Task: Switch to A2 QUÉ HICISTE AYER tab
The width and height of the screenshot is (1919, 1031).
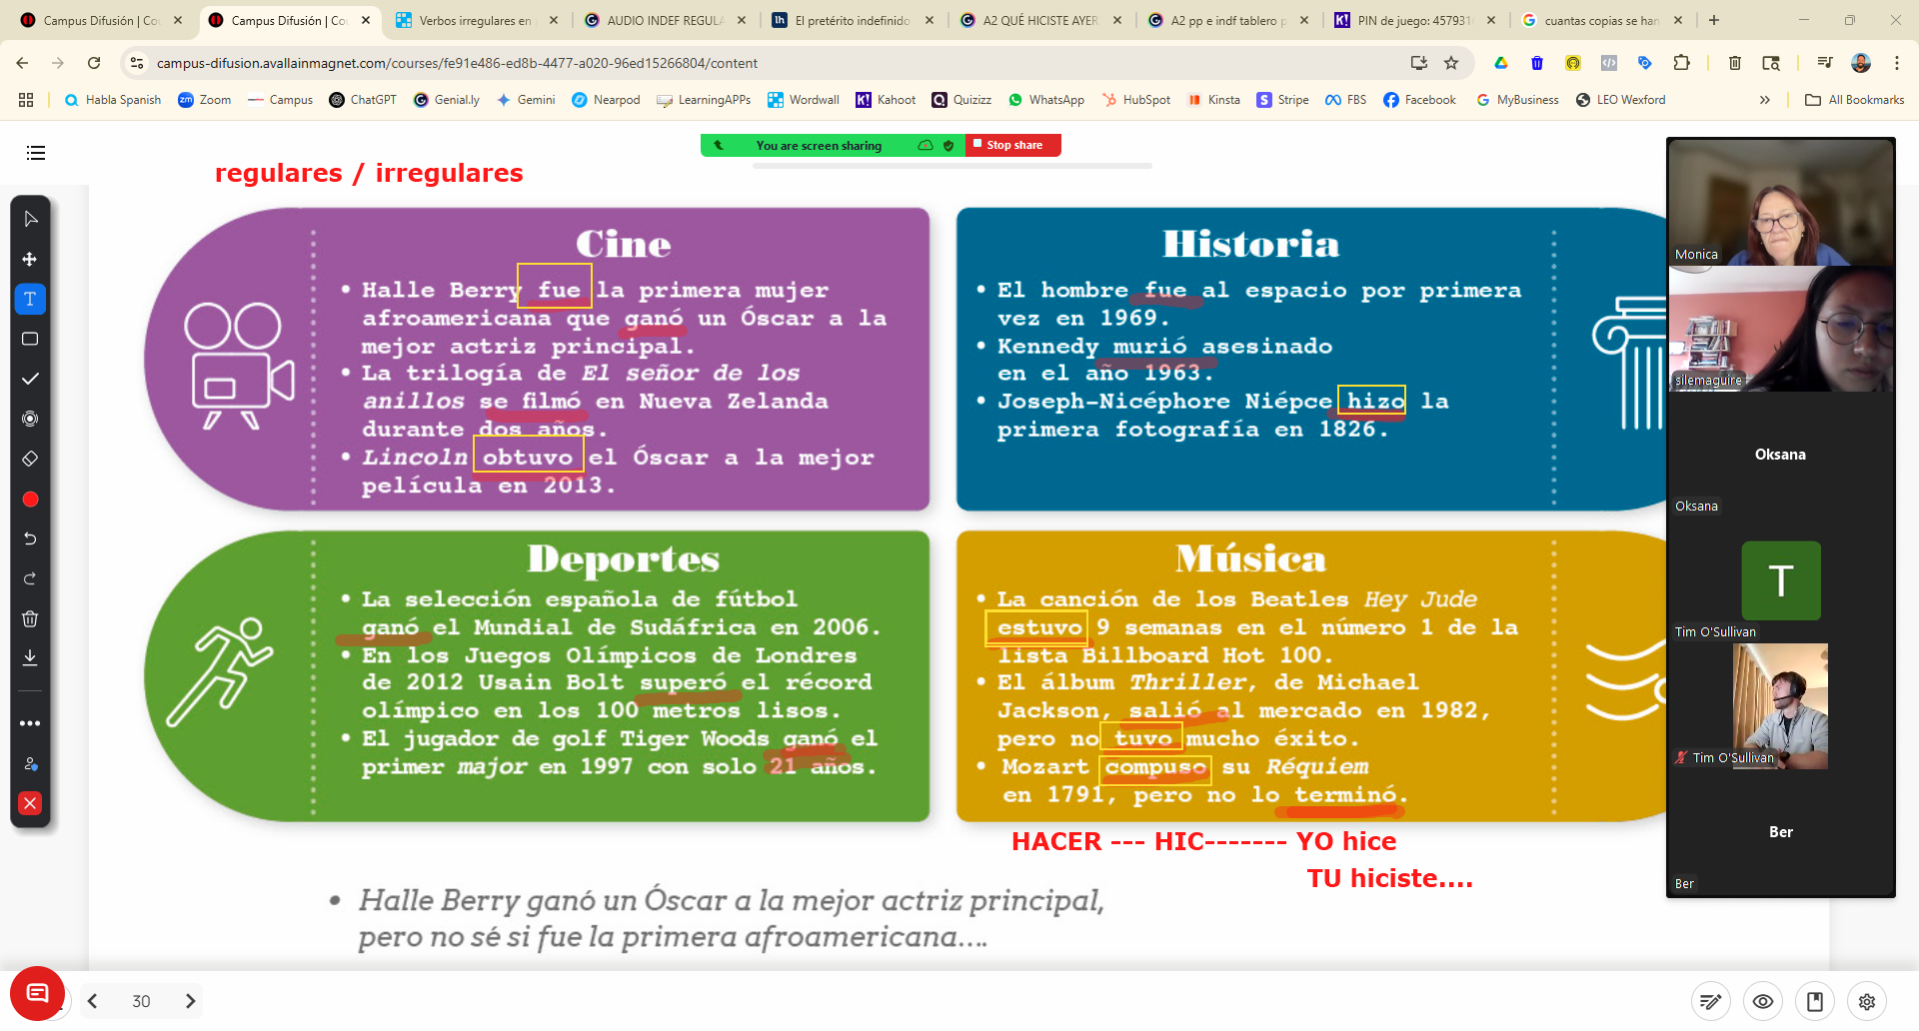Action: tap(1039, 20)
